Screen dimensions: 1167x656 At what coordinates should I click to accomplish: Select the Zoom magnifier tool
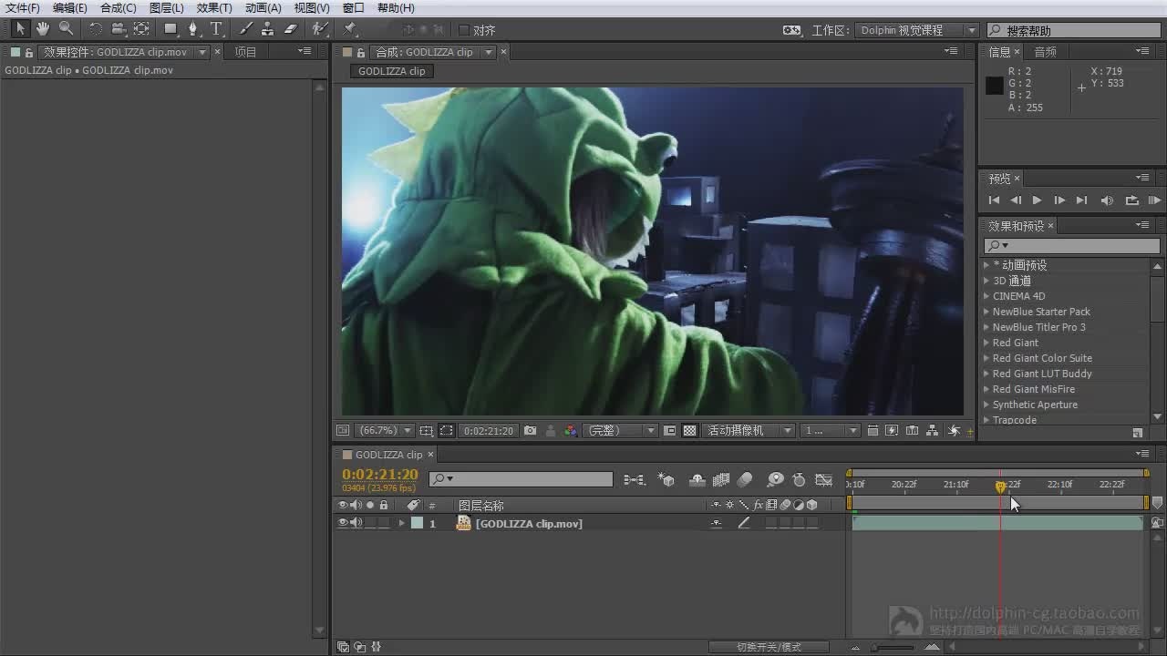[x=66, y=29]
